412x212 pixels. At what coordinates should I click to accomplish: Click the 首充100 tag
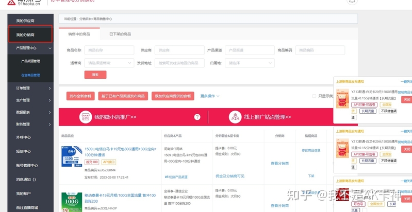pos(92,162)
